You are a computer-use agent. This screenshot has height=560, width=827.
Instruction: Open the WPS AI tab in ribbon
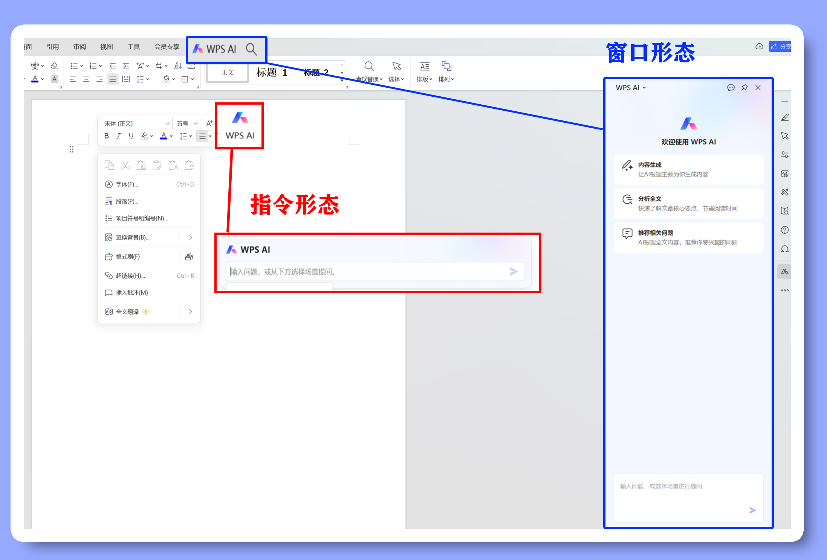tap(215, 49)
